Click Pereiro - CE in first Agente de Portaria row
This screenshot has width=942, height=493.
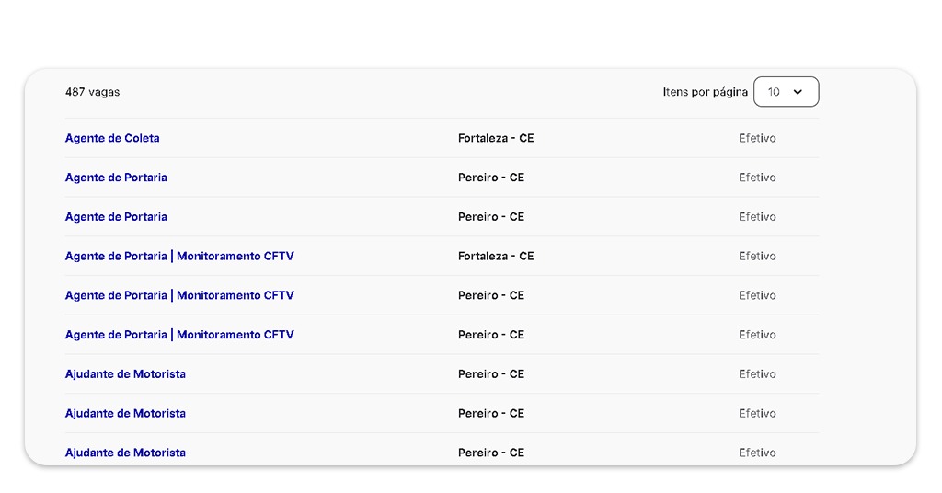[491, 178]
